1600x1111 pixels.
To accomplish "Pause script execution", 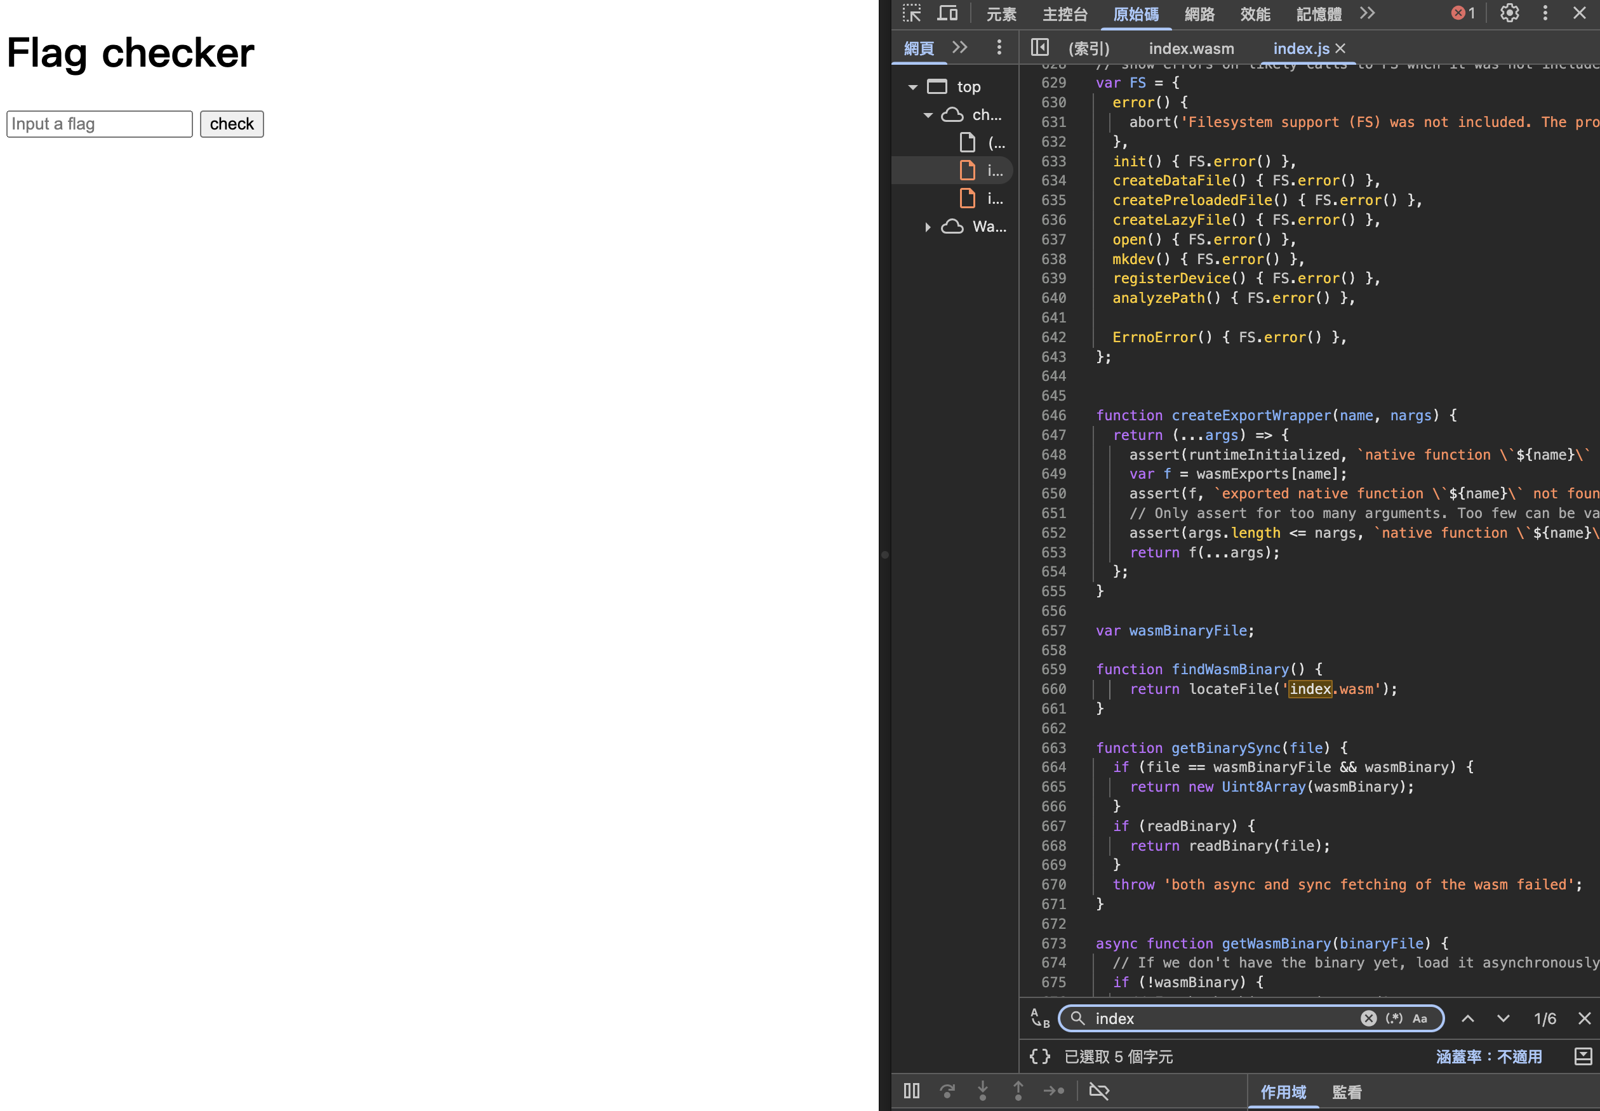I will [x=911, y=1090].
